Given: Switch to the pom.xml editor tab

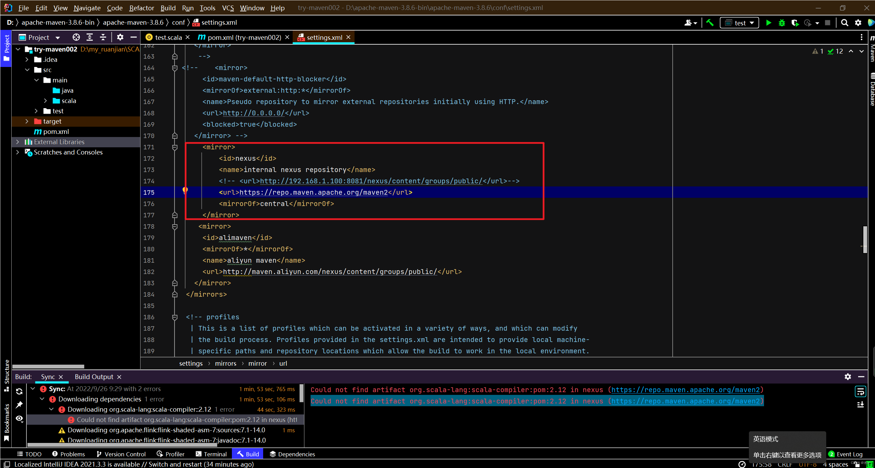Looking at the screenshot, I should 244,37.
